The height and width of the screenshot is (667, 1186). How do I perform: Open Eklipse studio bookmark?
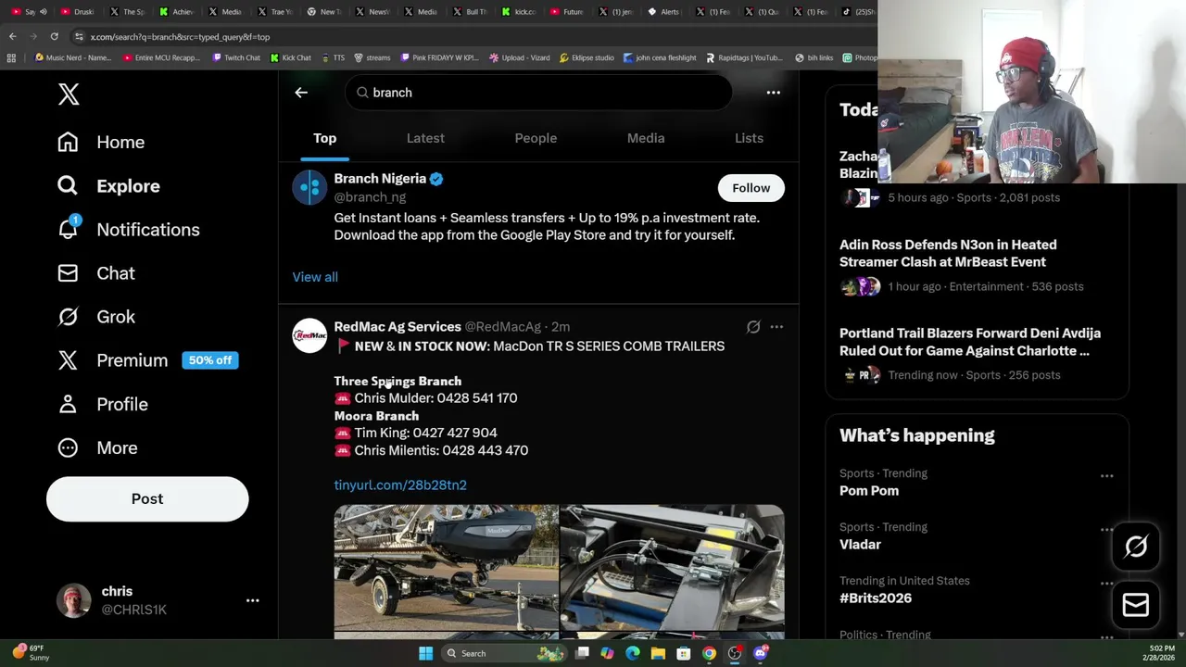[587, 57]
